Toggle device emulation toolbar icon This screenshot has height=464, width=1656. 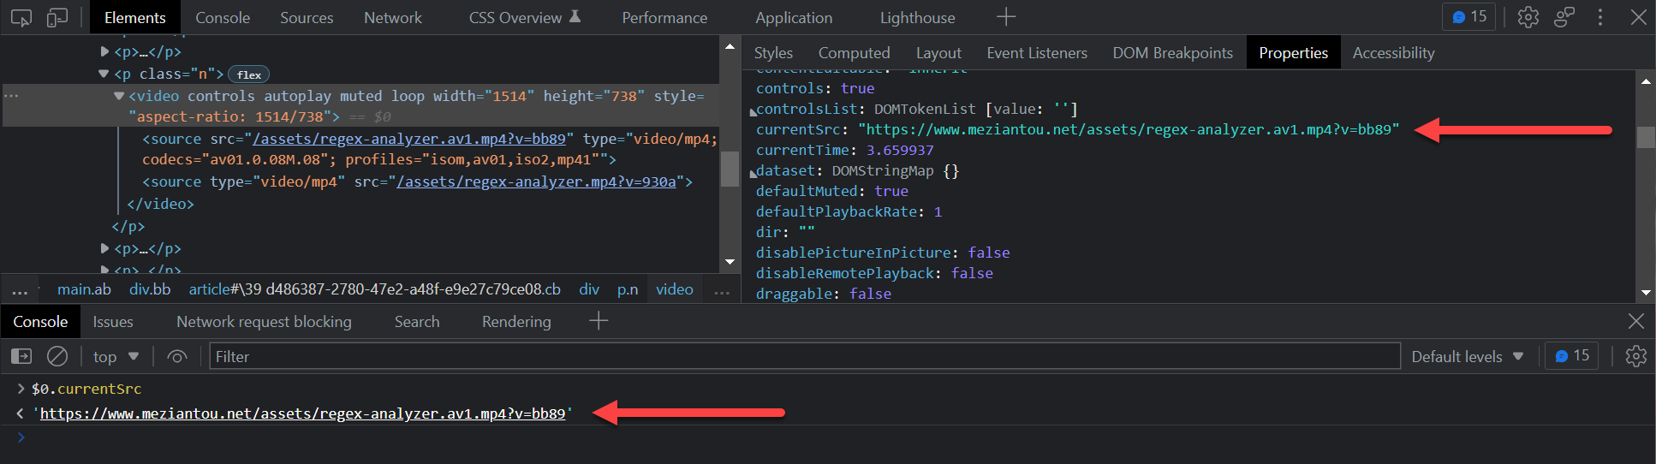point(57,17)
